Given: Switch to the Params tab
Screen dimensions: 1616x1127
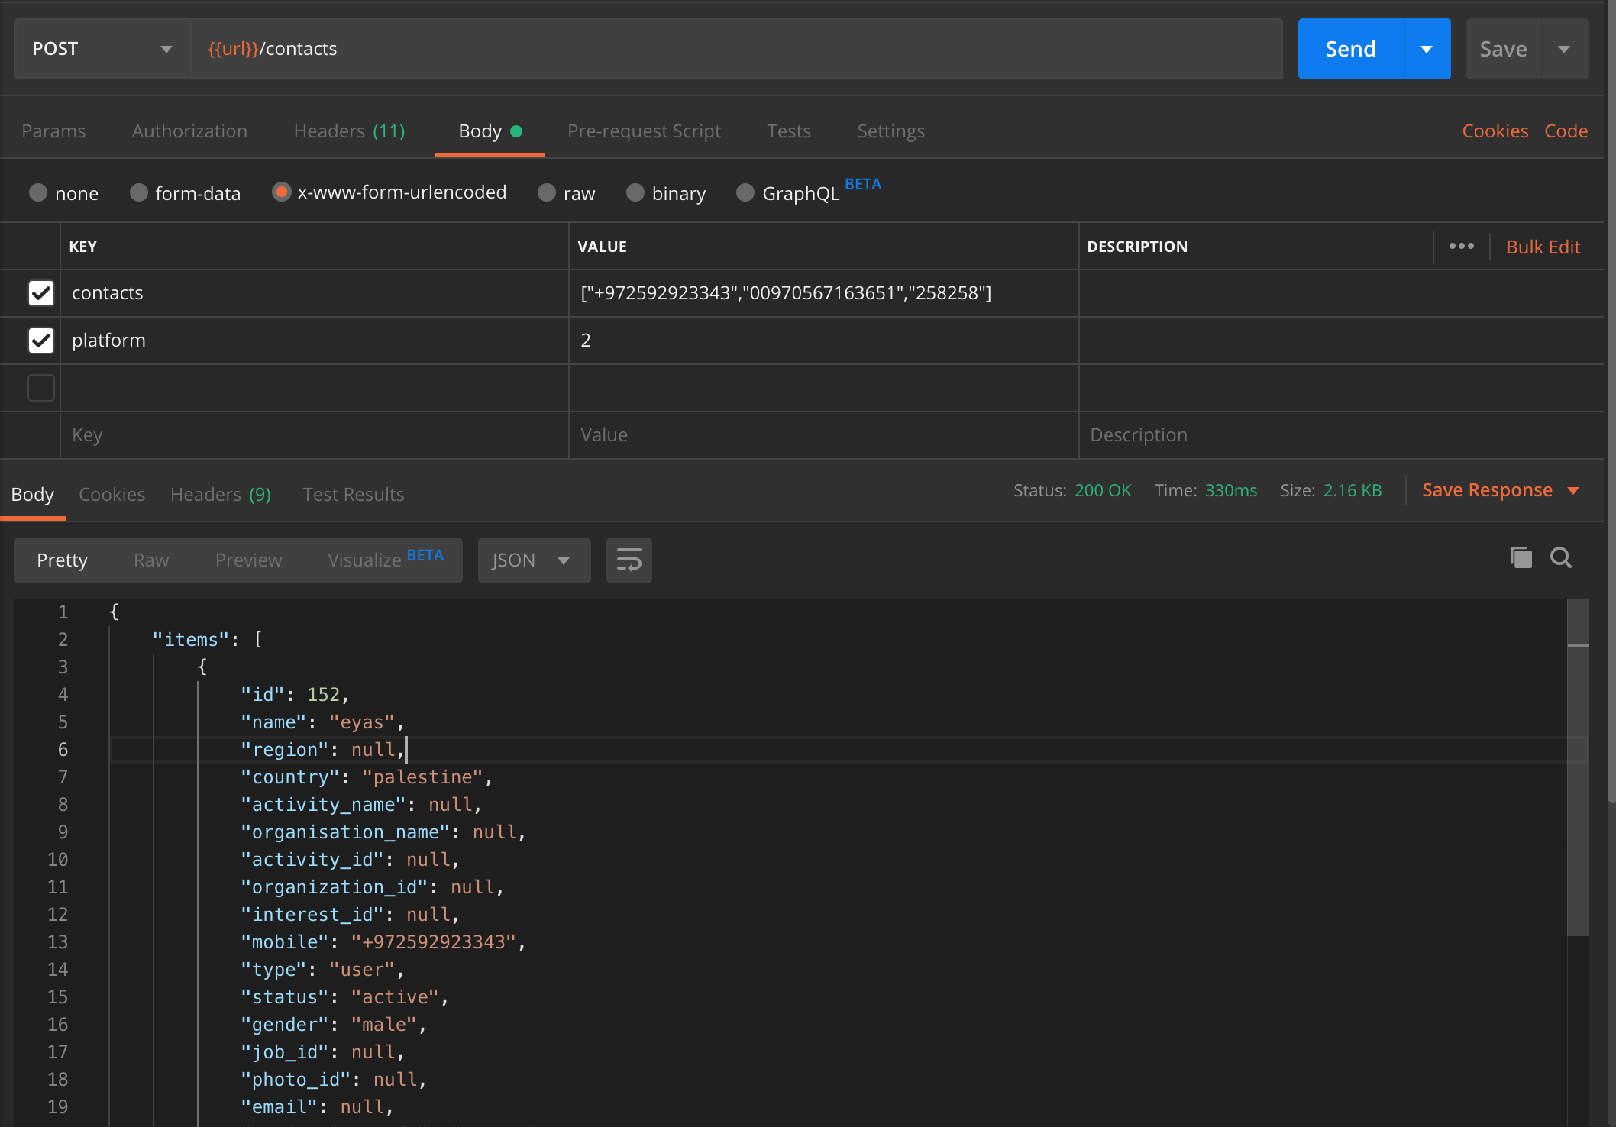Looking at the screenshot, I should [53, 131].
